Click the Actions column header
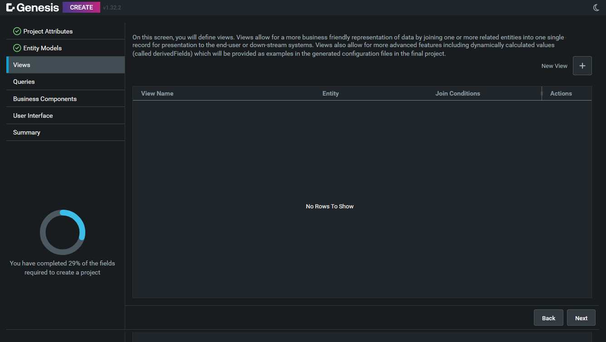The width and height of the screenshot is (606, 342). pyautogui.click(x=561, y=93)
